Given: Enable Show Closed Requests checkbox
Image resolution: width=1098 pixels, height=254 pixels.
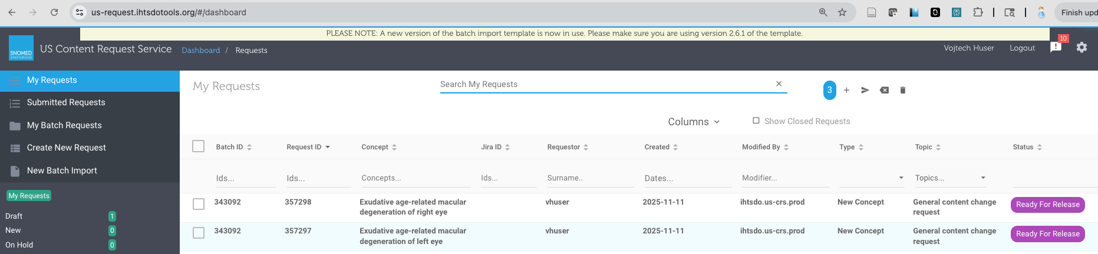Looking at the screenshot, I should point(756,121).
